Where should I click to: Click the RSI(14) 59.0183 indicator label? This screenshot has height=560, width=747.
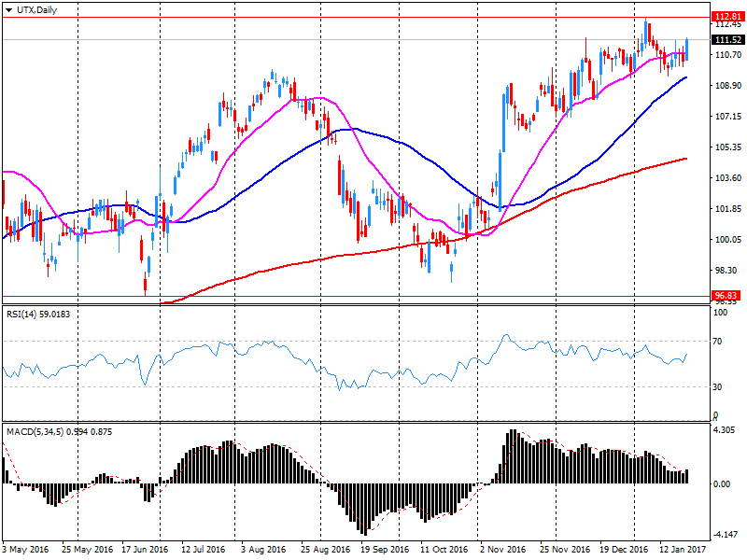[x=38, y=315]
